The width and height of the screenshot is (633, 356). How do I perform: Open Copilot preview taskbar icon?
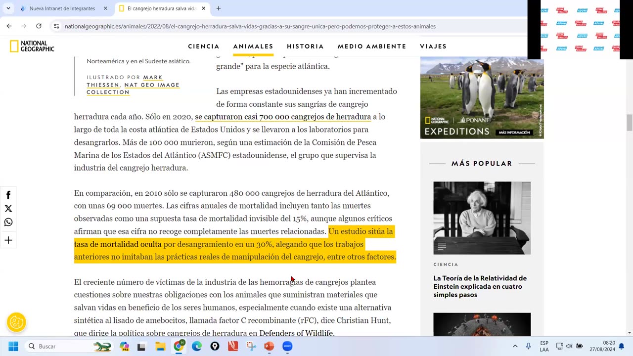point(124,346)
